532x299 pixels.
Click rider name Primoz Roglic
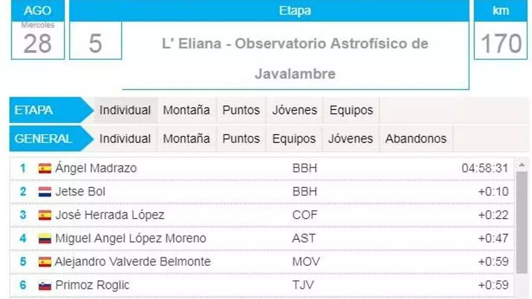92,286
